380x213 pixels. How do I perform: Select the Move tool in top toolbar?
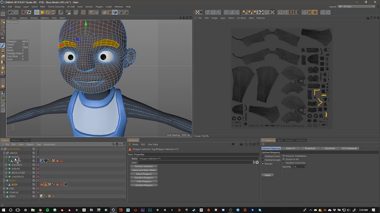pos(37,12)
